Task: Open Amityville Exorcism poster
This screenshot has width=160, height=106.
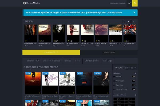Action: tap(59, 33)
